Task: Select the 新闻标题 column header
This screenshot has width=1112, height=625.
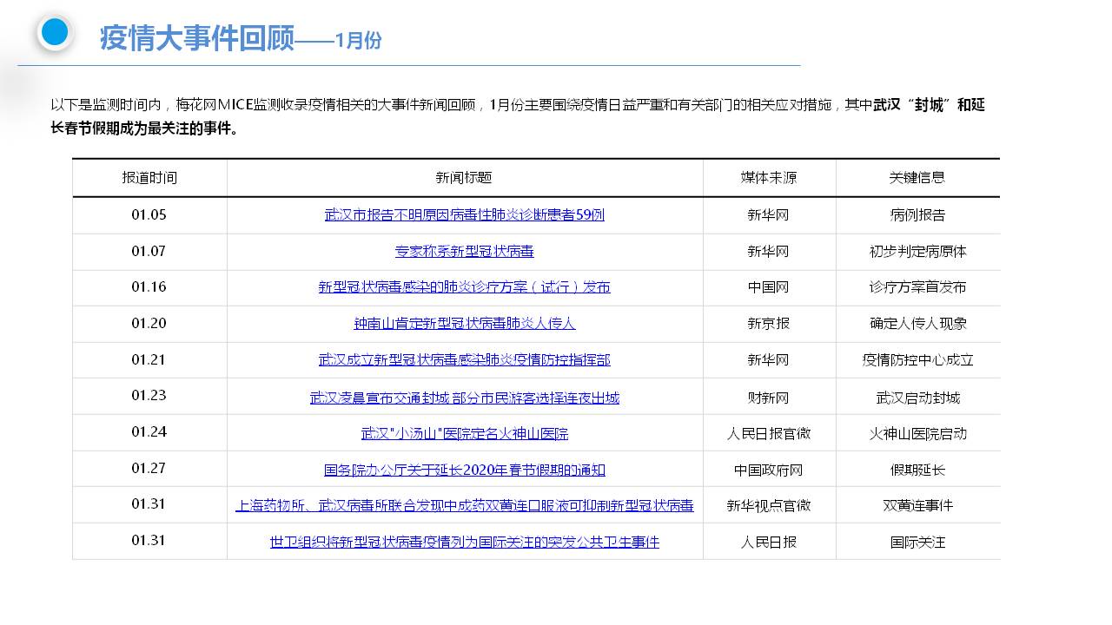Action: click(464, 177)
